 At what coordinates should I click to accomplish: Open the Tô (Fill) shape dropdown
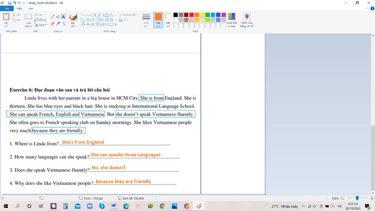click(x=123, y=20)
